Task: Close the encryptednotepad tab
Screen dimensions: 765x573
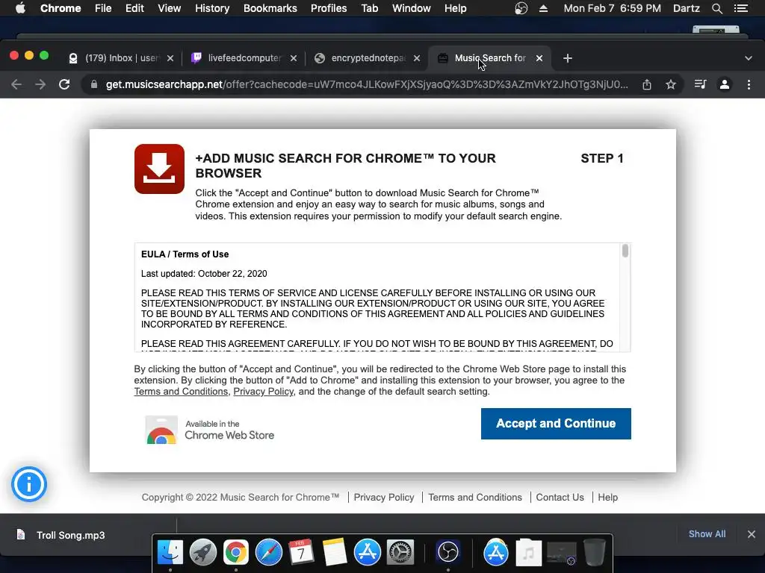Action: (x=417, y=58)
